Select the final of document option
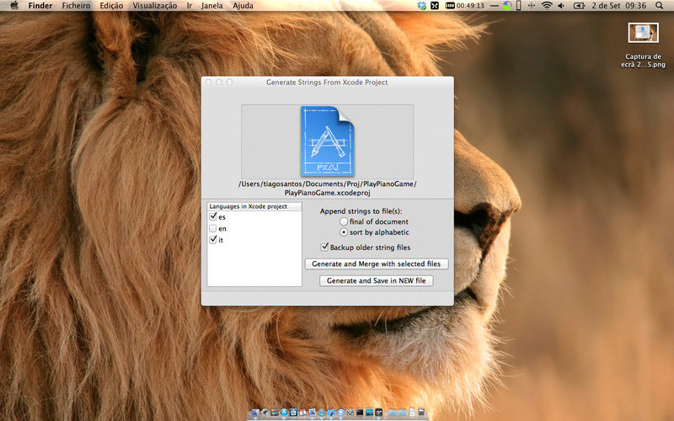 point(344,221)
